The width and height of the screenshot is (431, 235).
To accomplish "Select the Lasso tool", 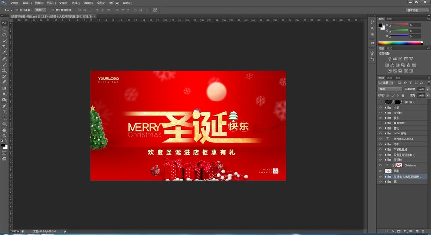I will click(4, 35).
